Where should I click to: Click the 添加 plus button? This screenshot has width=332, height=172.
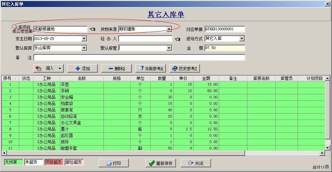(83, 69)
